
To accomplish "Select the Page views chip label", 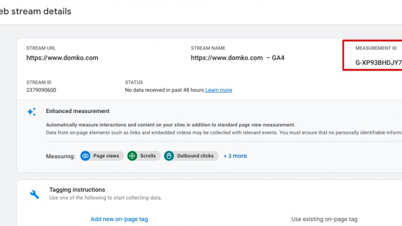I will coord(106,156).
